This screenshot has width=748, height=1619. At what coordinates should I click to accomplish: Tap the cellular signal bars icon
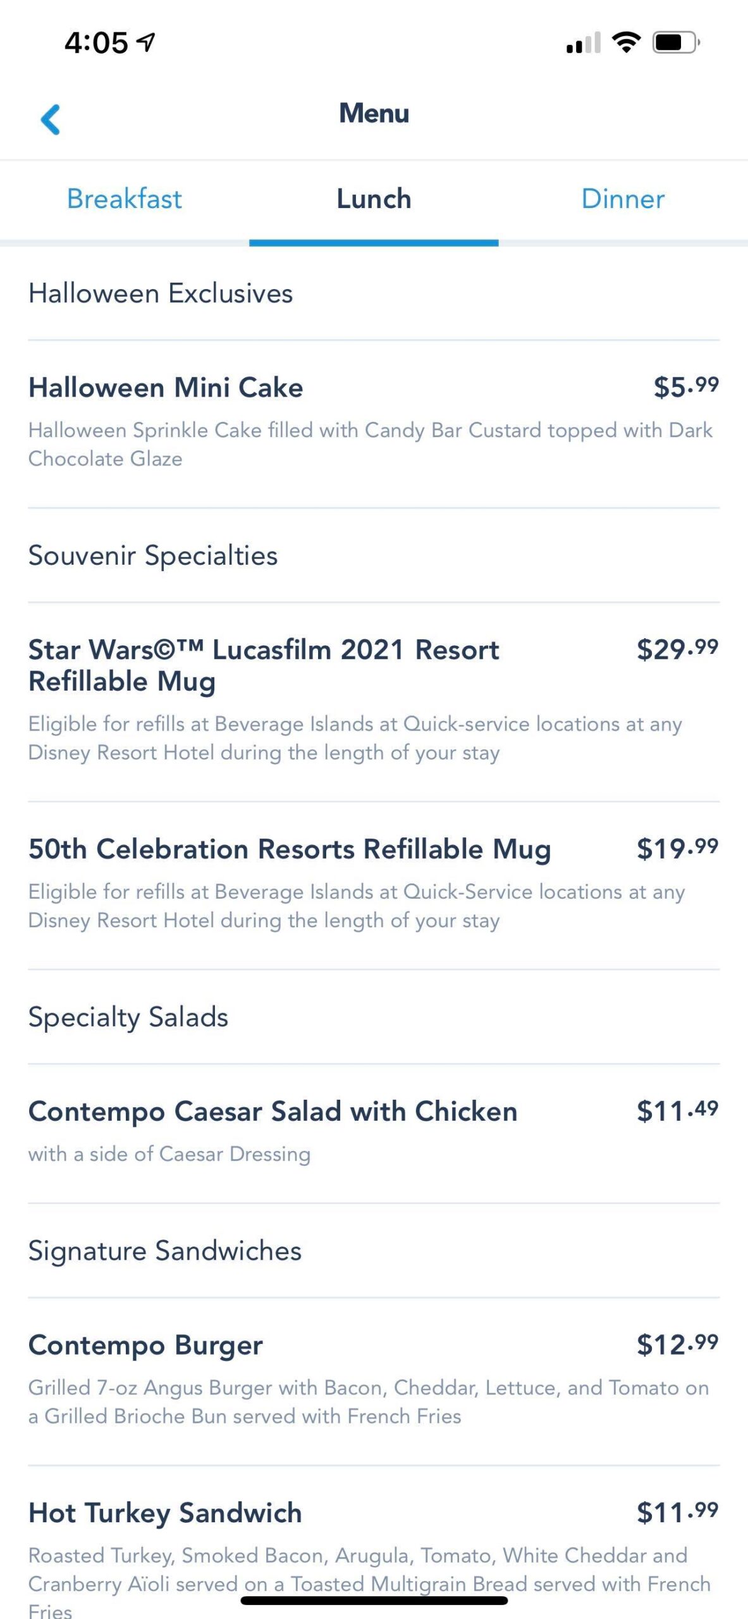(x=583, y=44)
